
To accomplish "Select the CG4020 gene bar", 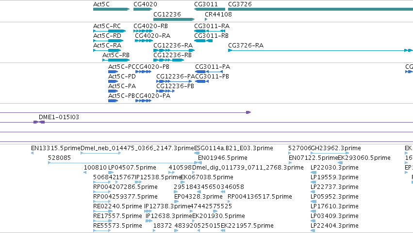I will [143, 9].
